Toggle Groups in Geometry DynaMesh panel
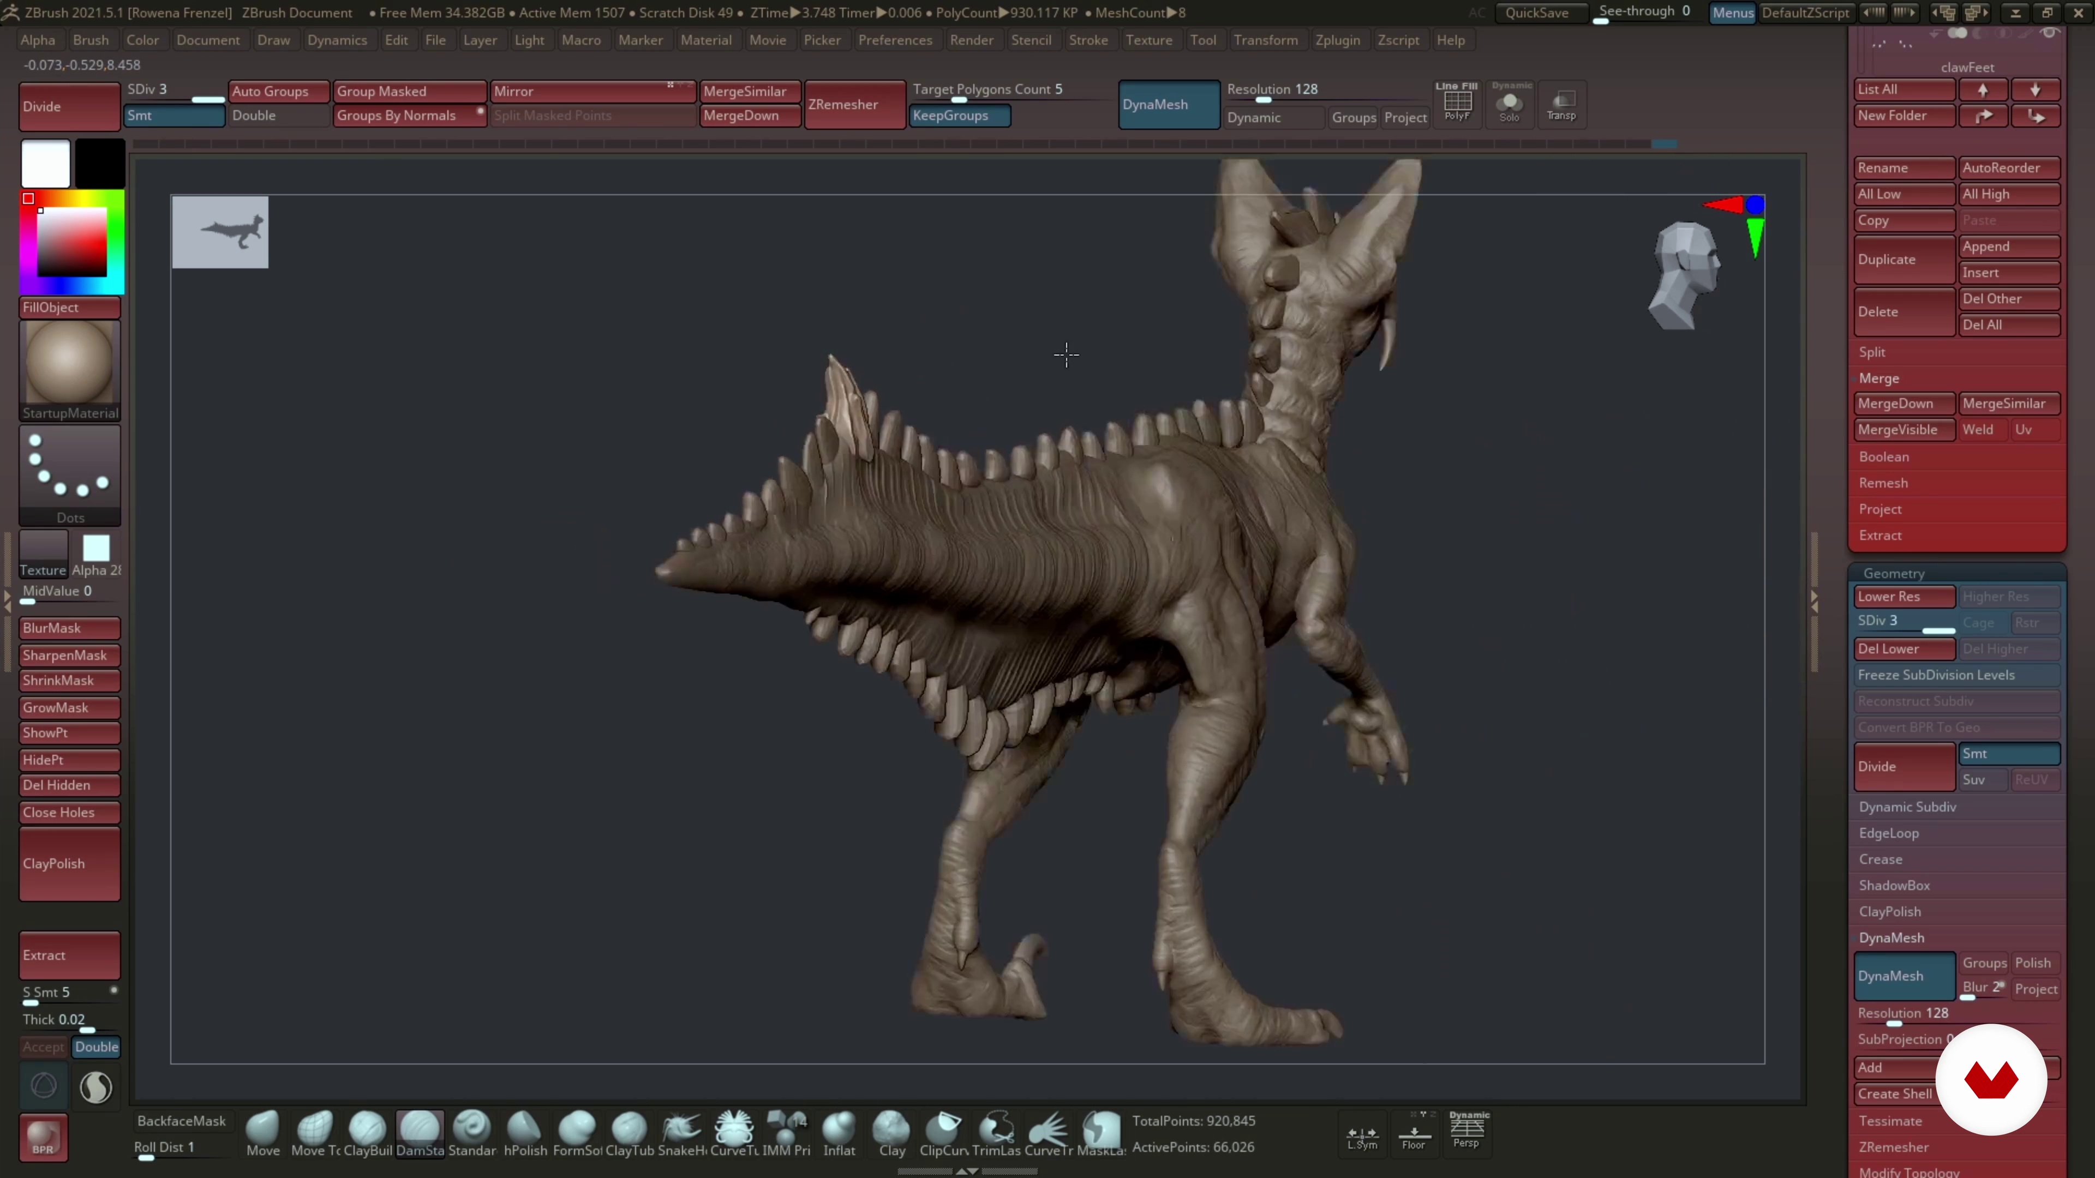 tap(1984, 963)
